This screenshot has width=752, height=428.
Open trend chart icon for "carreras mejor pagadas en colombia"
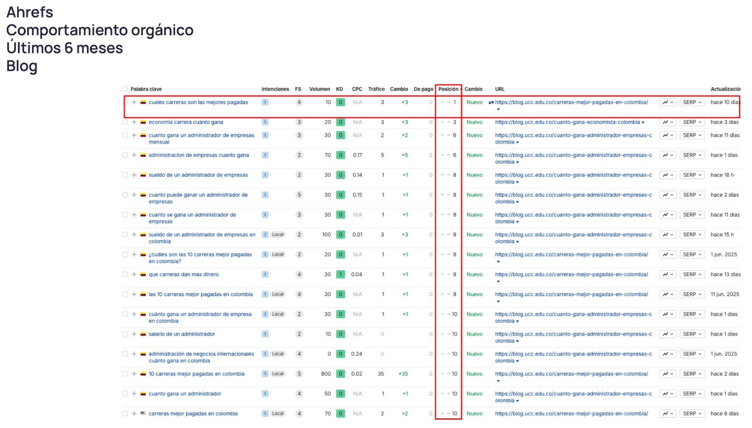(667, 414)
